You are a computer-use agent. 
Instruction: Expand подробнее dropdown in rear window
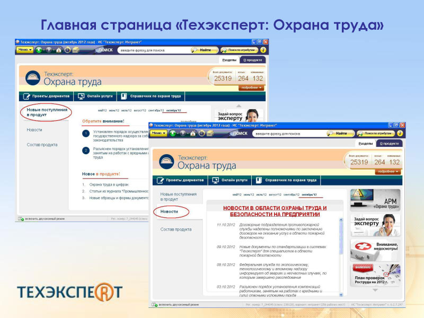[251, 87]
